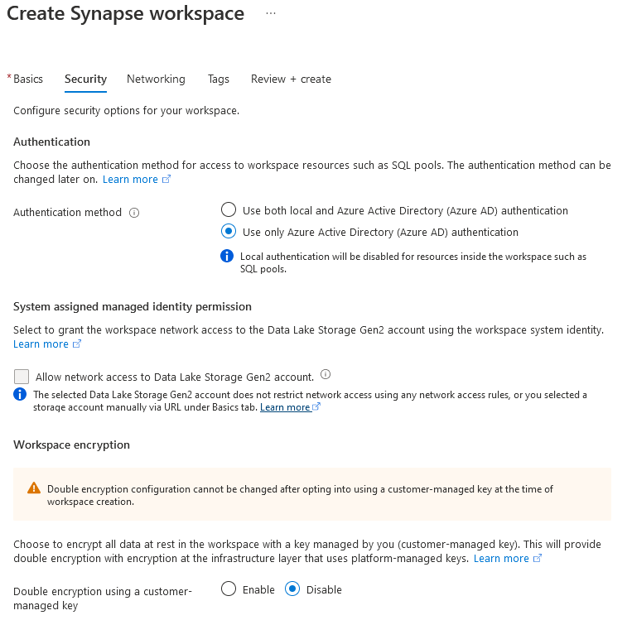627x620 pixels.
Task: Click the blue info icon for local authentication
Action: click(227, 256)
